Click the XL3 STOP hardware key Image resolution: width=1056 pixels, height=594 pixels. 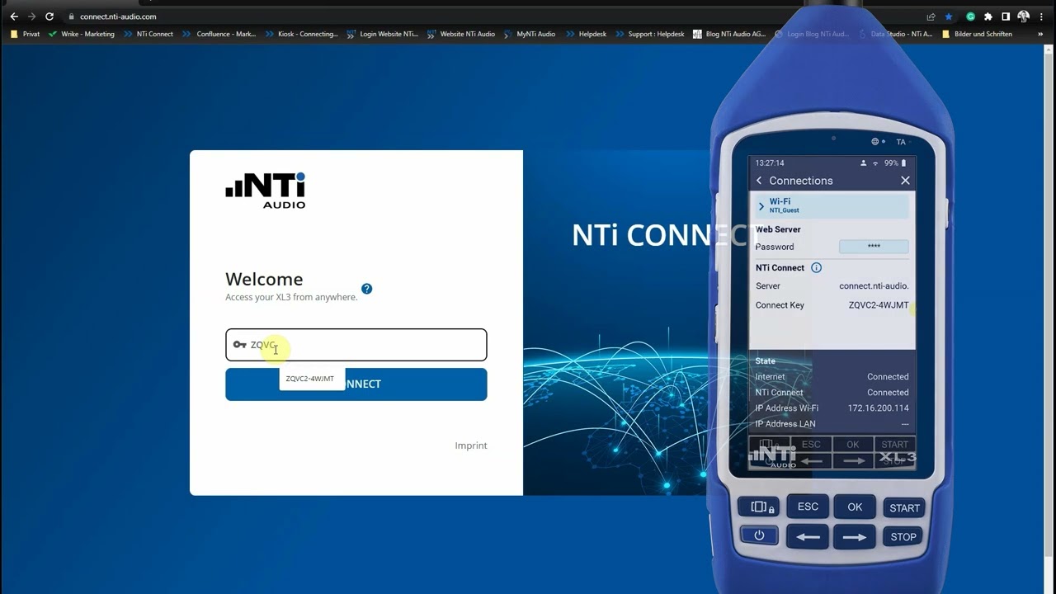click(x=903, y=537)
